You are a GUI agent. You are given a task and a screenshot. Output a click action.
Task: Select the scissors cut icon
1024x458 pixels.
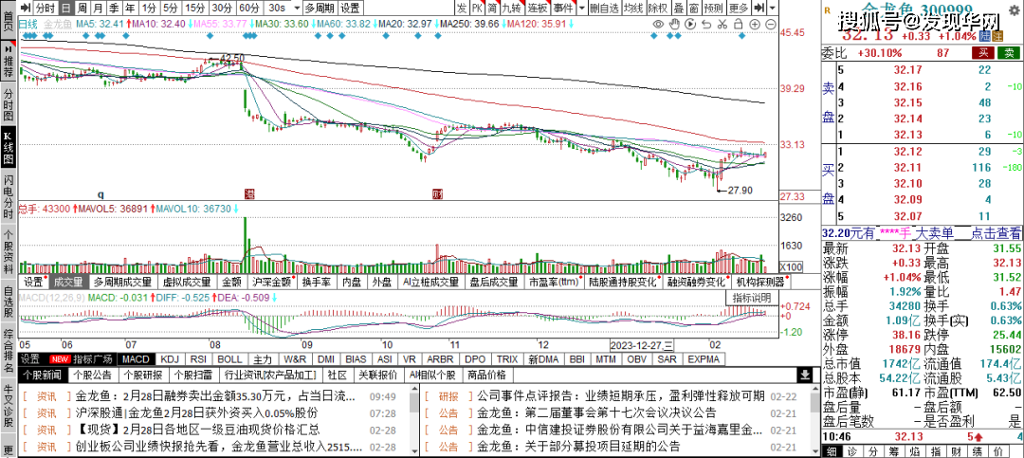click(722, 22)
